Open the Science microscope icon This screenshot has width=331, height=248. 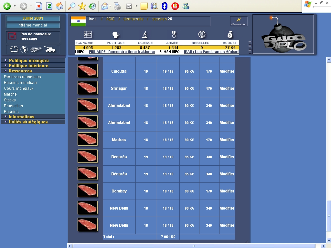pos(144,35)
